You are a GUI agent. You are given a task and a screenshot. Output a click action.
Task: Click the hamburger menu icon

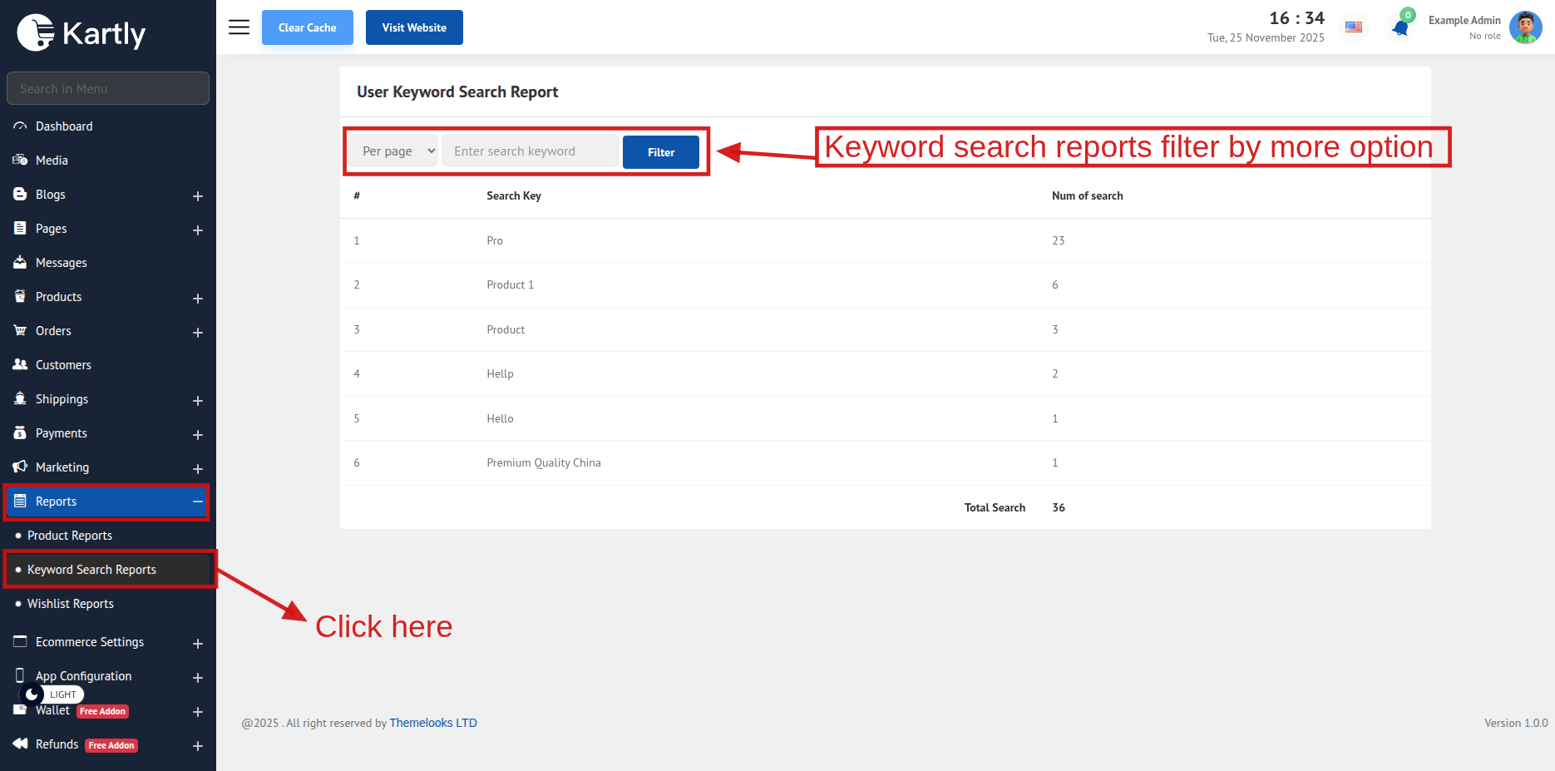click(x=239, y=27)
